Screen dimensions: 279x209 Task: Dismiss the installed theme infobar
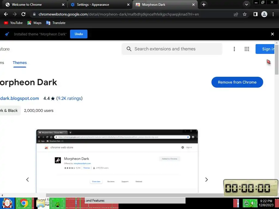[x=272, y=34]
